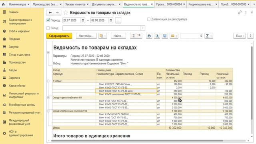Viewport: 256px width, 144px height.
Task: Open Финансовый результат и контроллинг section
Action: click(24, 95)
